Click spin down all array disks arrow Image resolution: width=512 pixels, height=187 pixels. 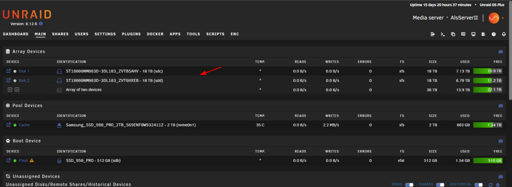click(x=10, y=90)
